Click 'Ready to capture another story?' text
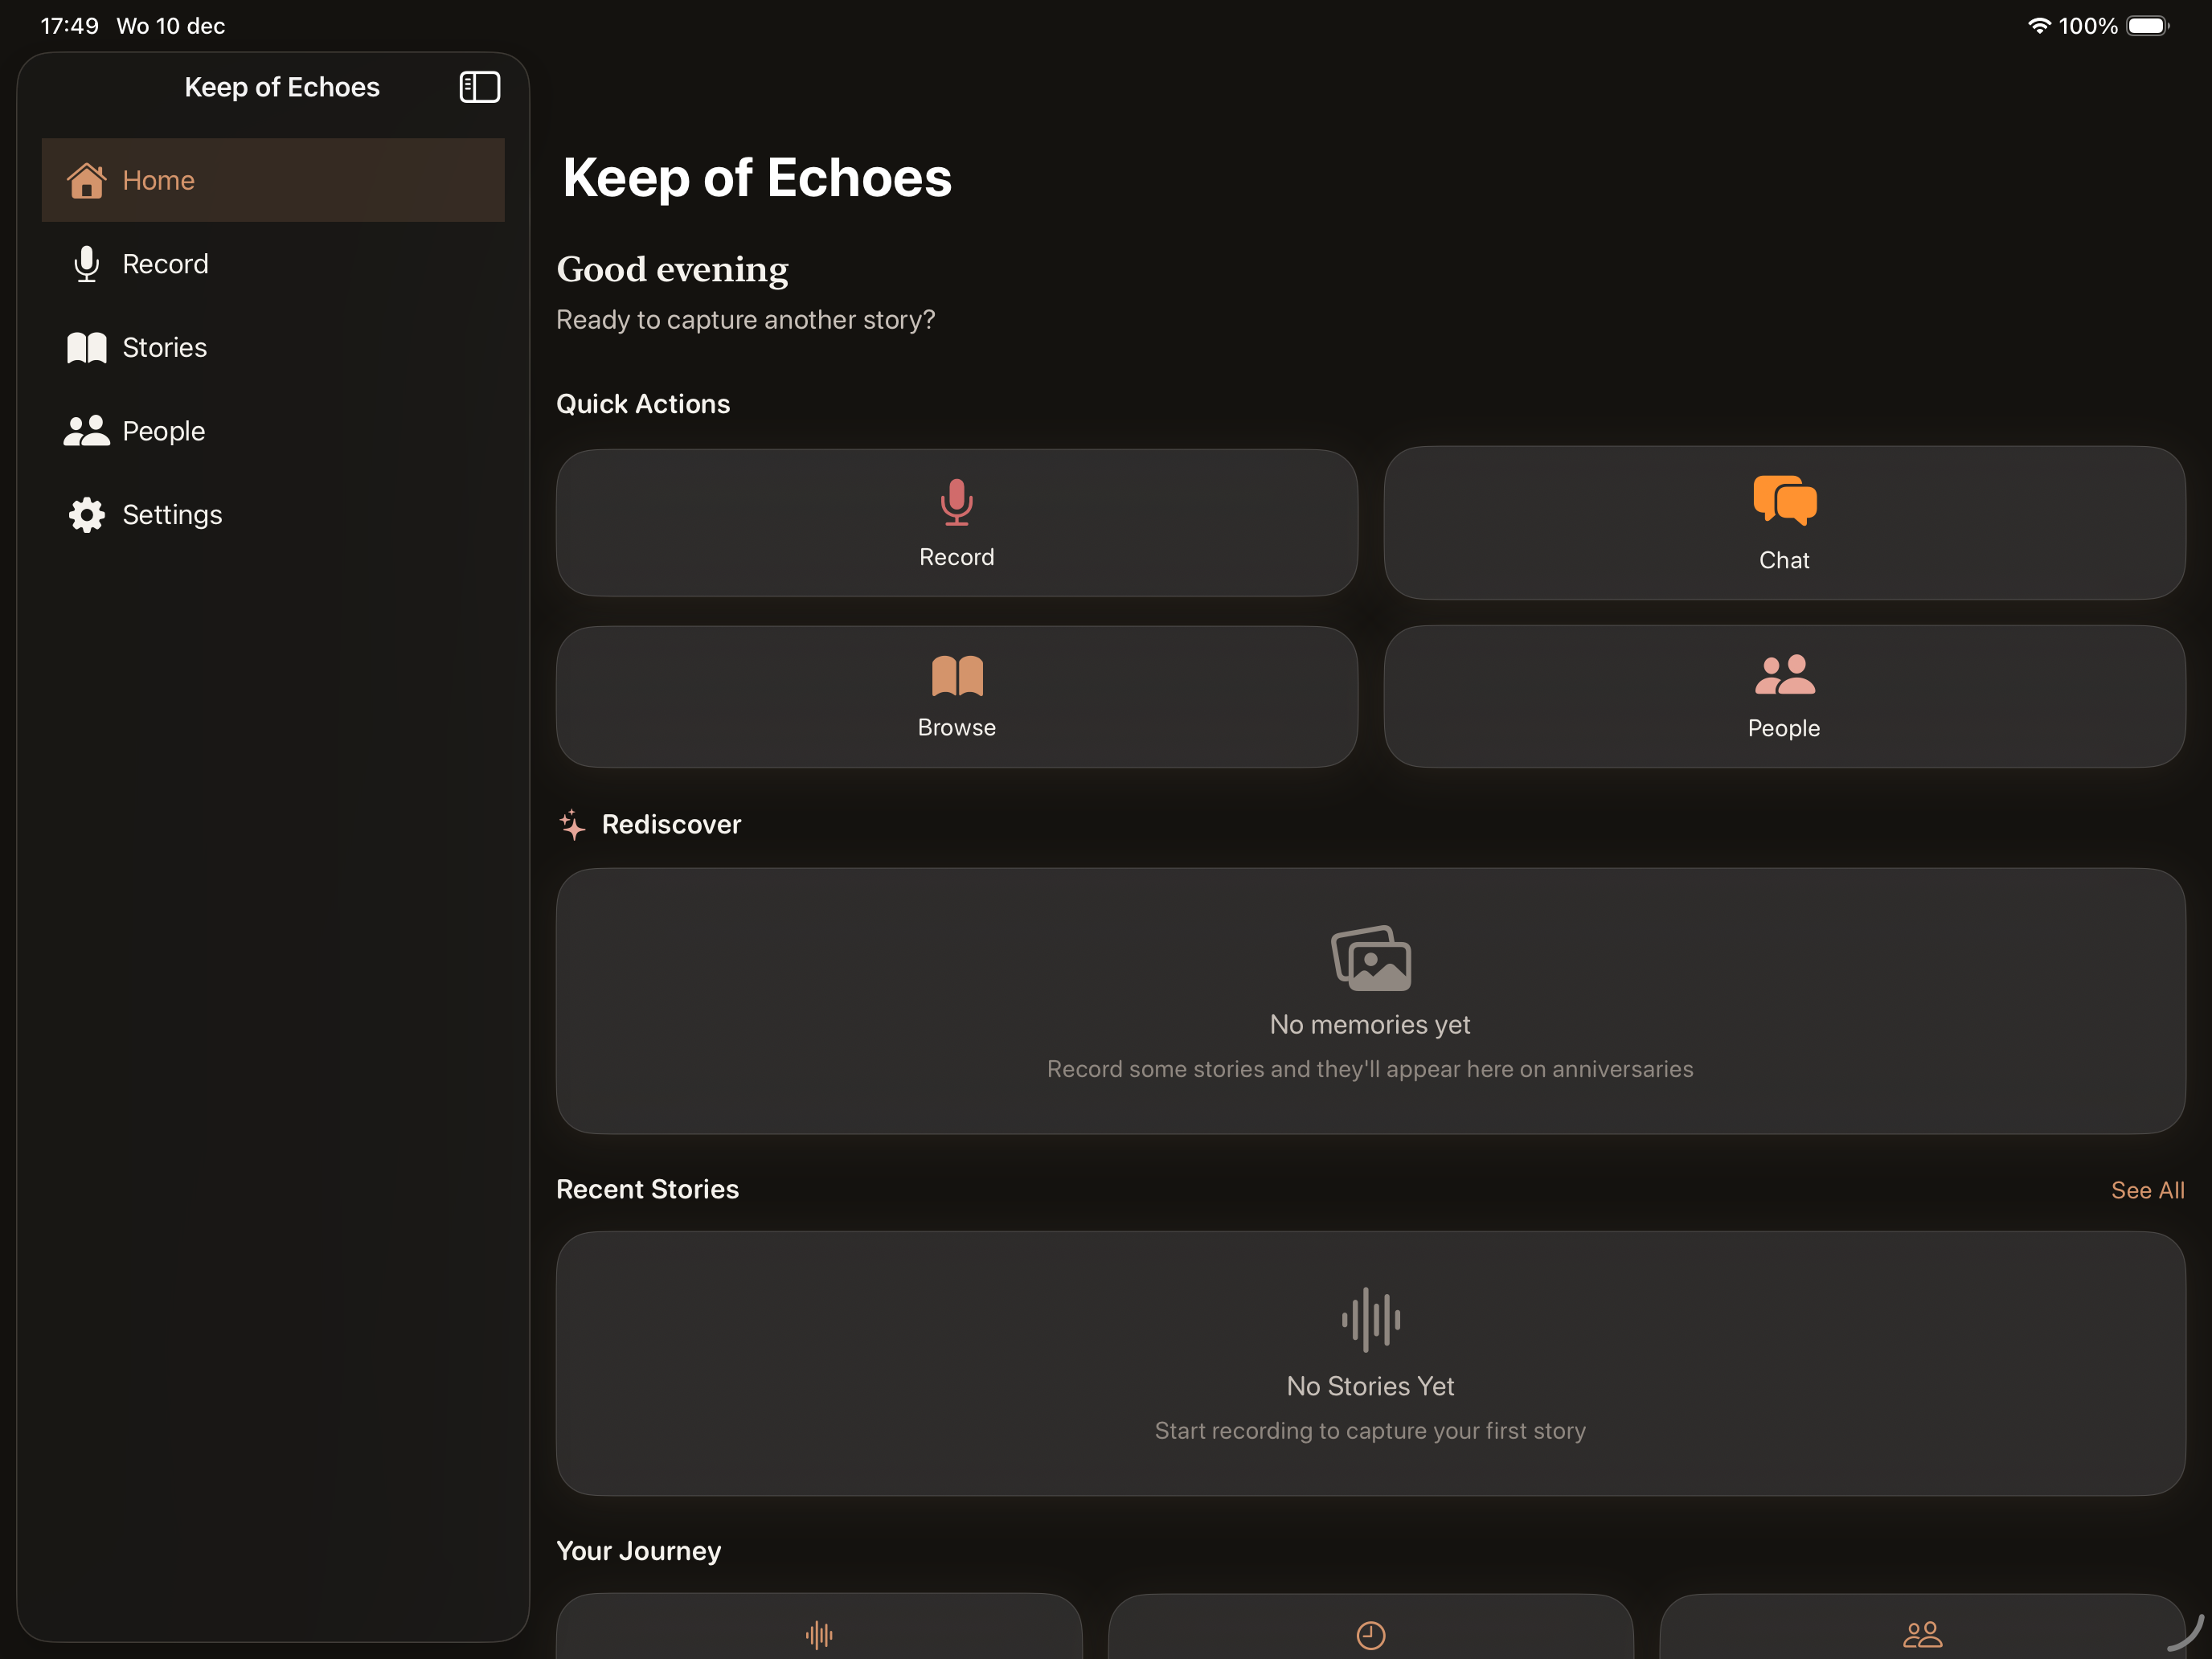 (745, 320)
